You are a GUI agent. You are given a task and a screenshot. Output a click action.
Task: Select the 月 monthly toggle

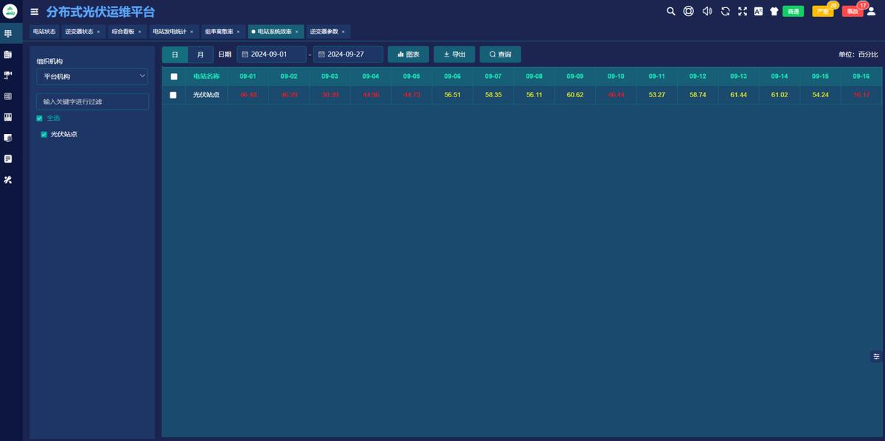[201, 54]
